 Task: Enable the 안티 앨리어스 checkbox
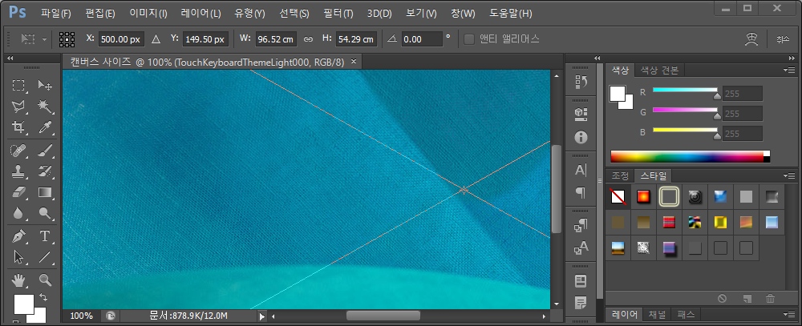point(468,38)
